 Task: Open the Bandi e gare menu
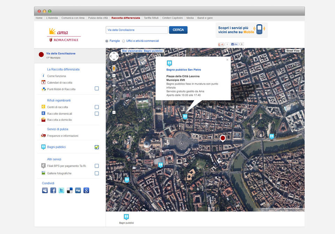pos(205,18)
